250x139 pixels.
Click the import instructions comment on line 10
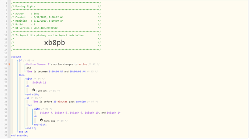tap(56, 35)
